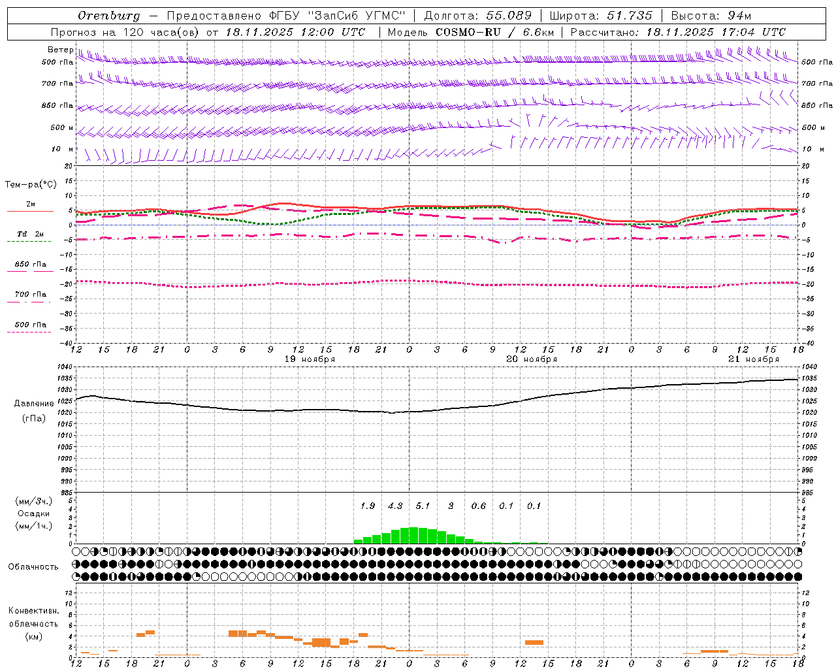
Task: Click the (мм/3ч.) precipitation unit label
Action: [34, 502]
